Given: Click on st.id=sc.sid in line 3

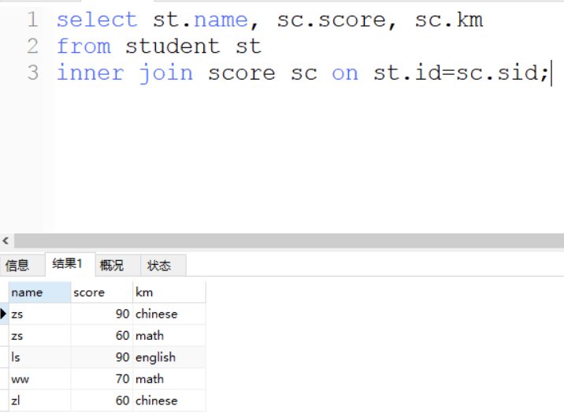Looking at the screenshot, I should click(x=456, y=73).
